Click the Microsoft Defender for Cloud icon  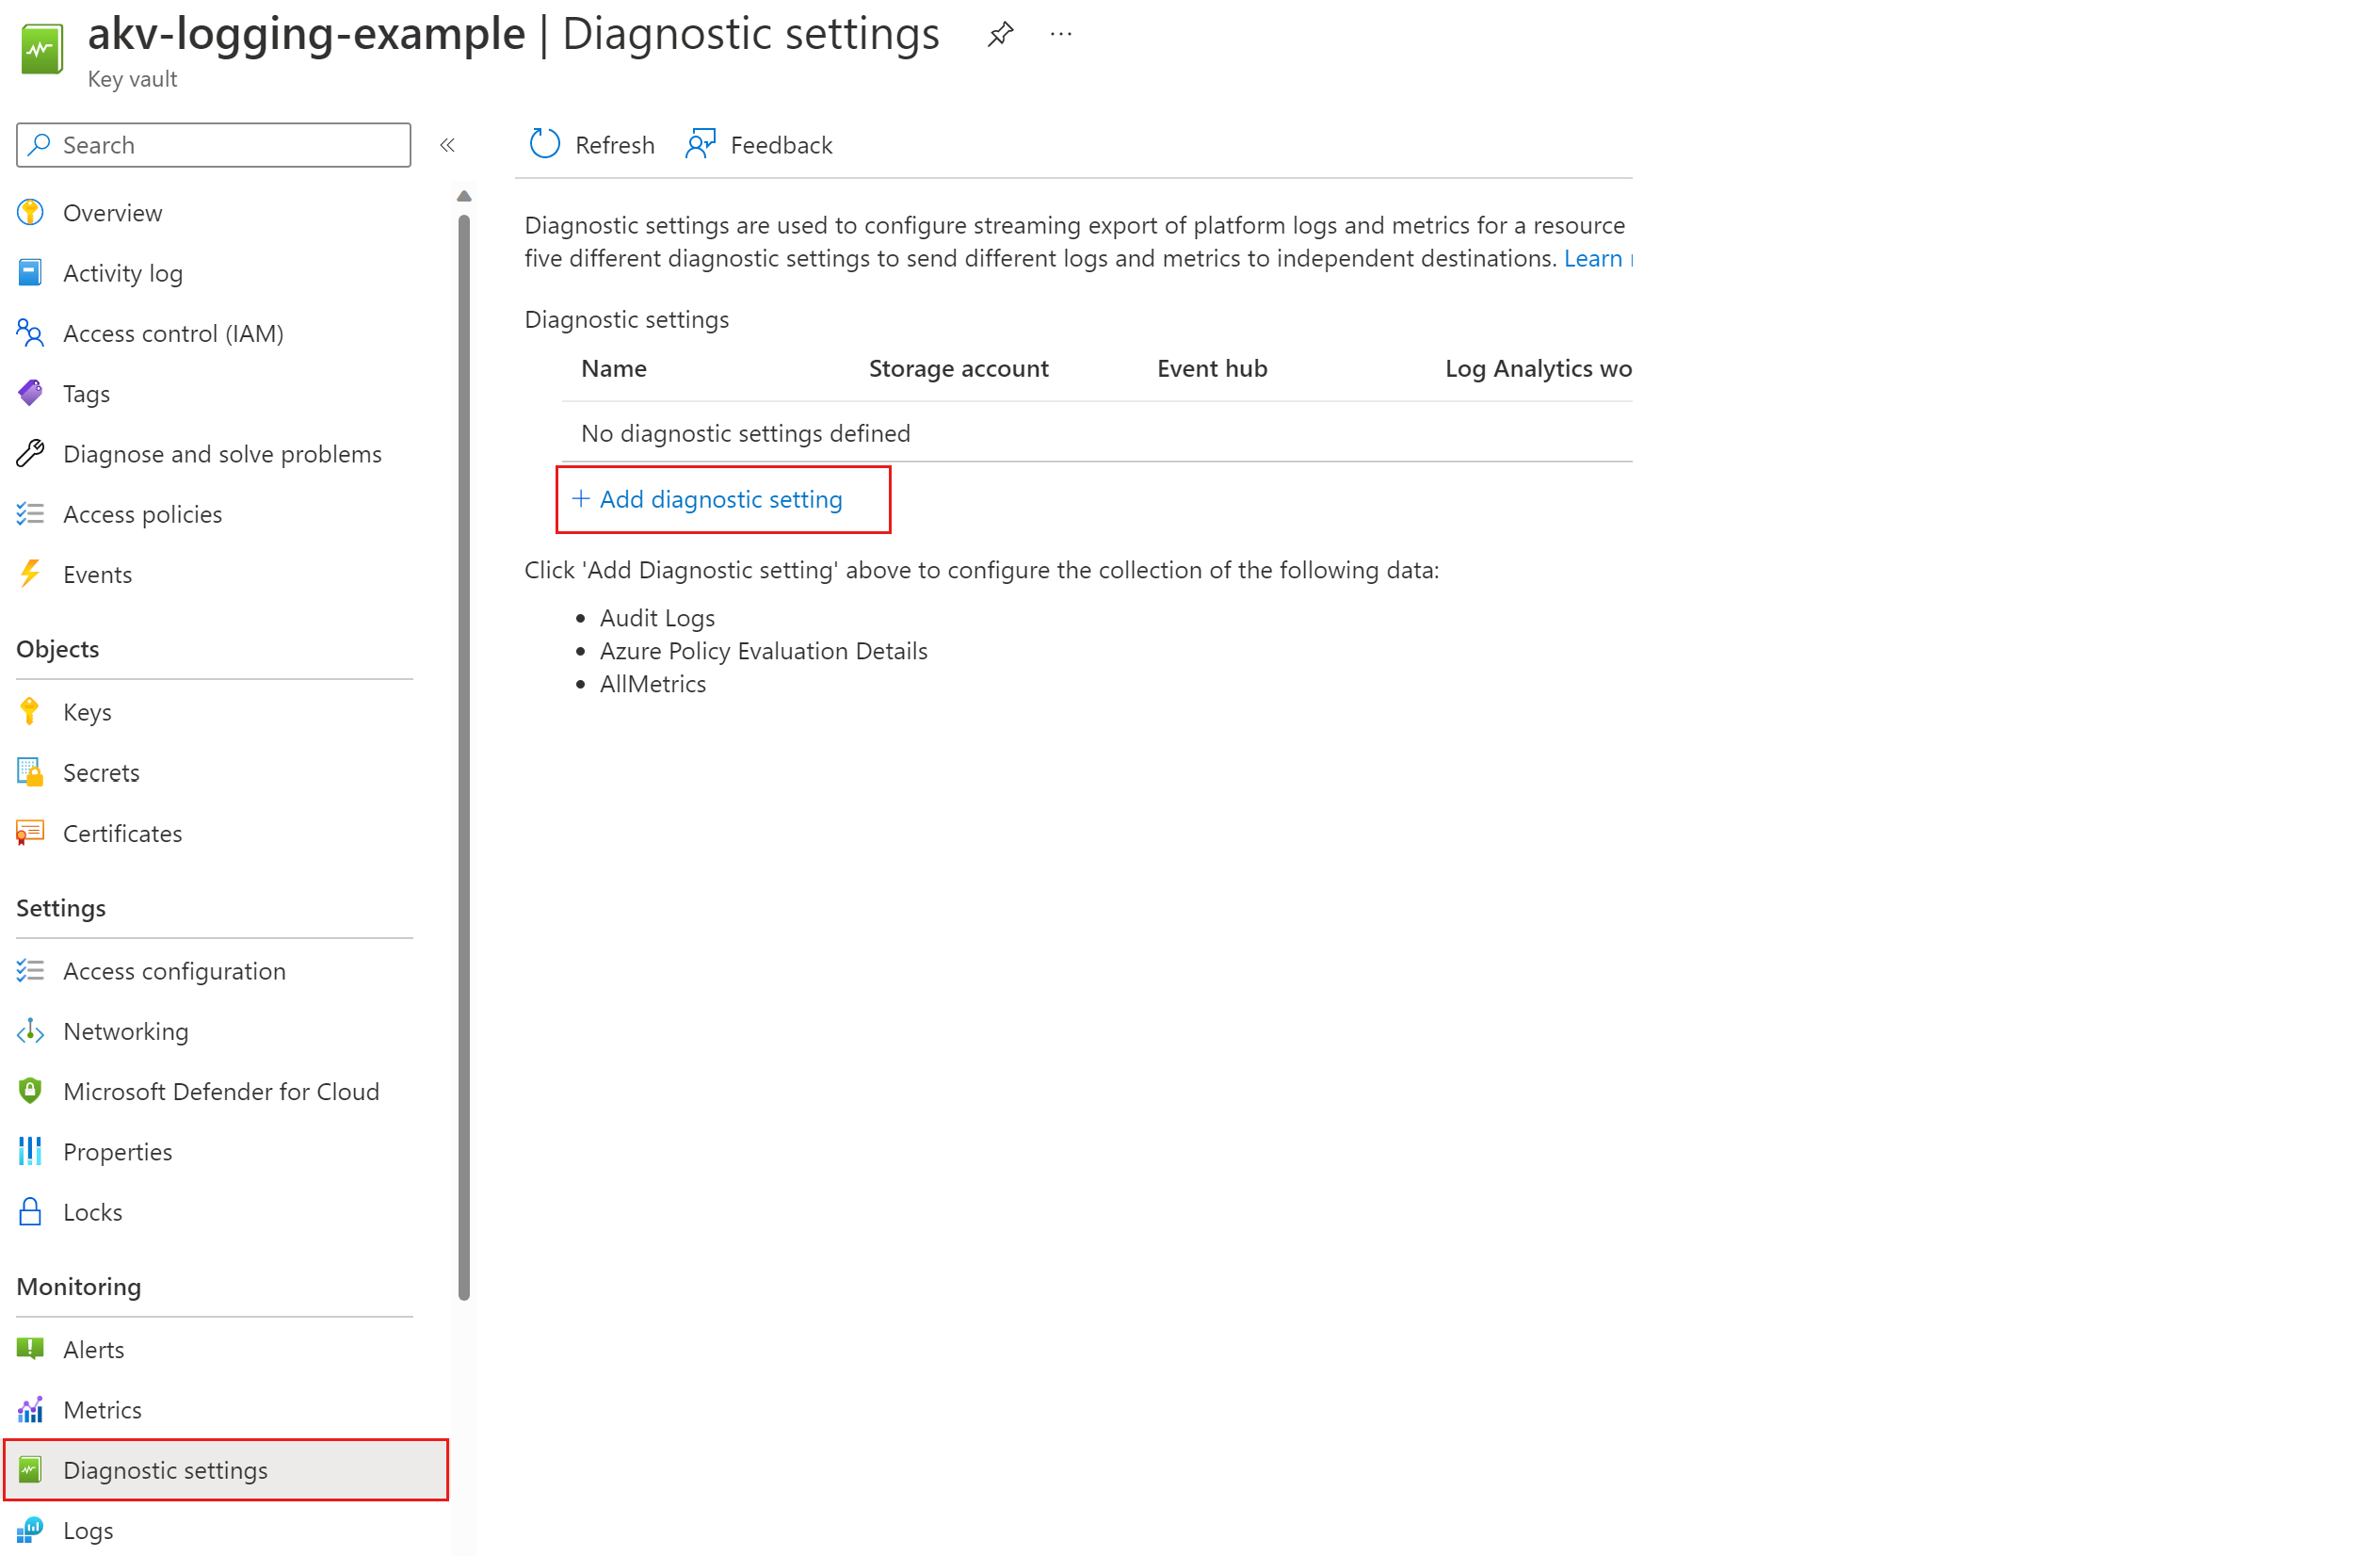point(29,1091)
